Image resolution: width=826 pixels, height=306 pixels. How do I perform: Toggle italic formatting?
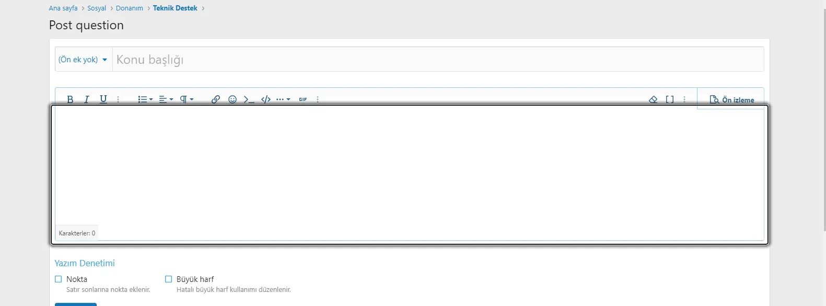87,99
